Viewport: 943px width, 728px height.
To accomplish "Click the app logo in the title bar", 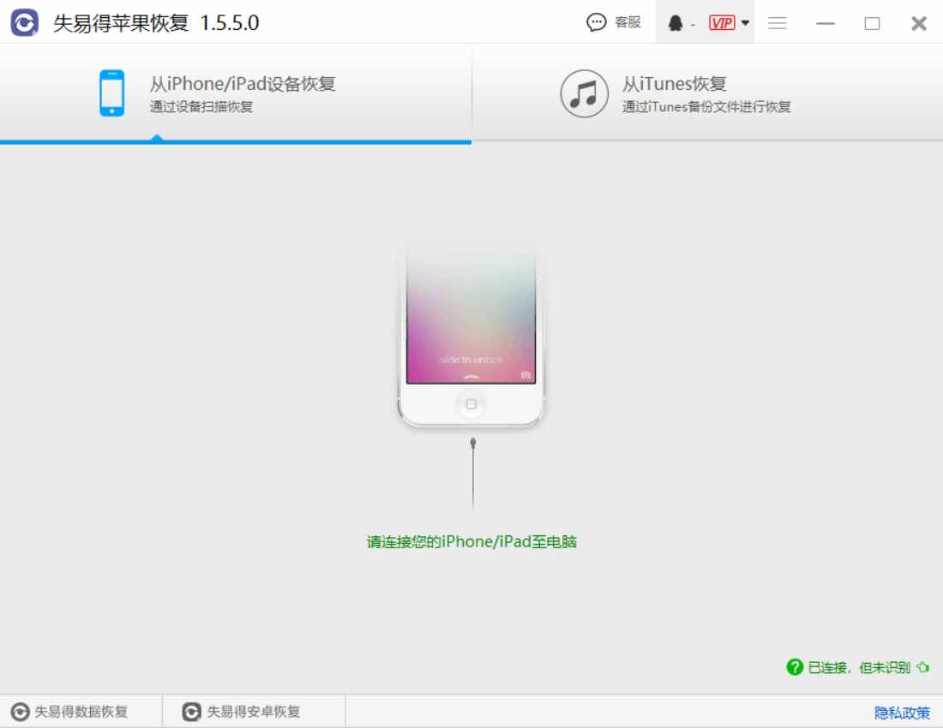I will pos(25,23).
